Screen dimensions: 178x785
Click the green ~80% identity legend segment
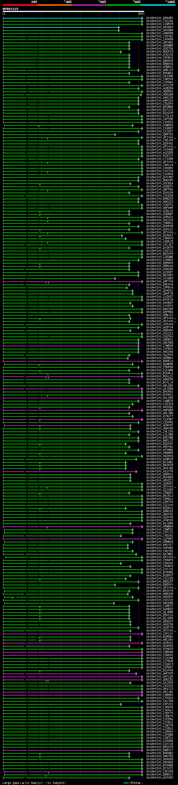click(x=123, y=5)
